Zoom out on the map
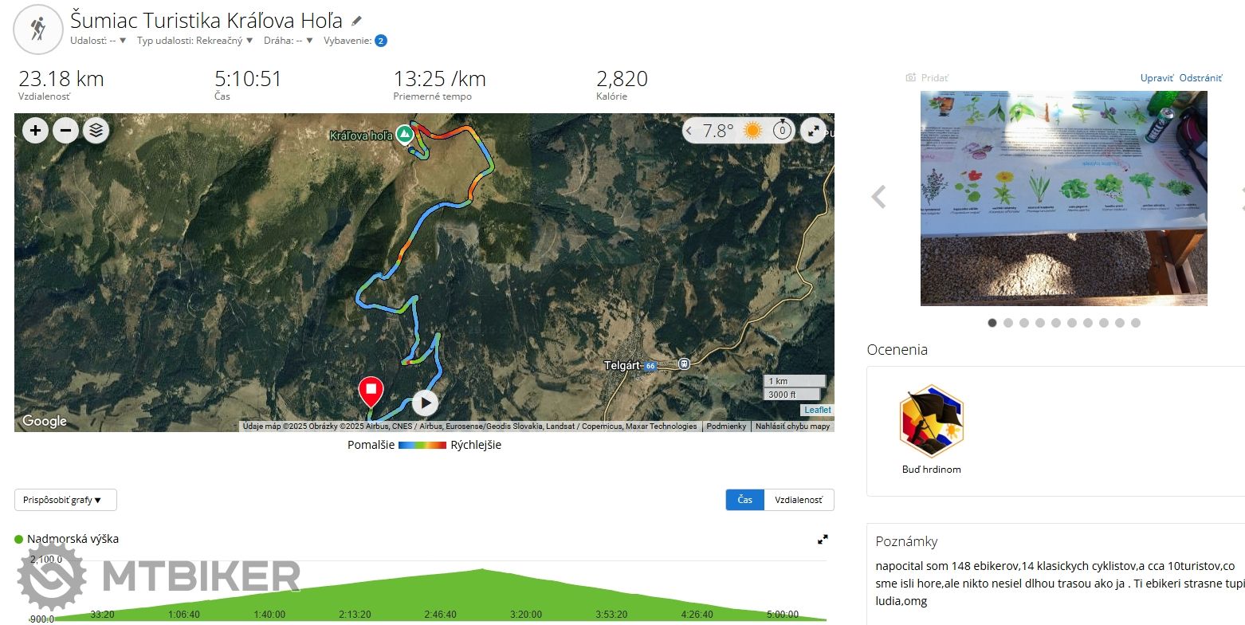This screenshot has width=1245, height=625. 66,130
